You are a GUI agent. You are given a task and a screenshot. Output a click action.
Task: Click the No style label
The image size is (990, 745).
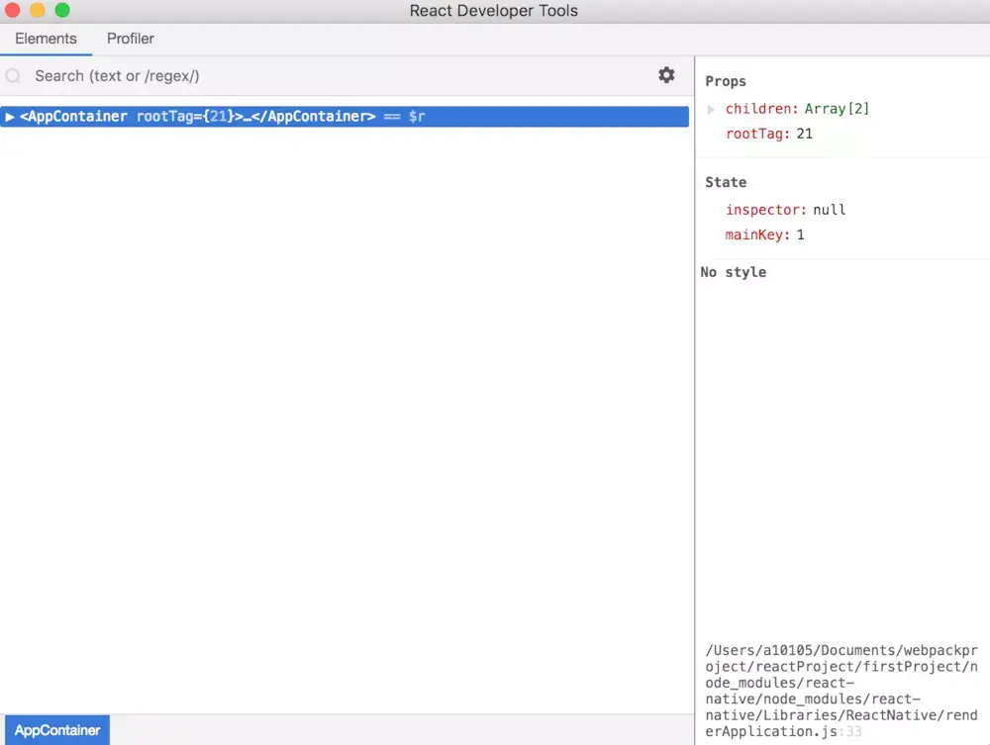pos(733,272)
